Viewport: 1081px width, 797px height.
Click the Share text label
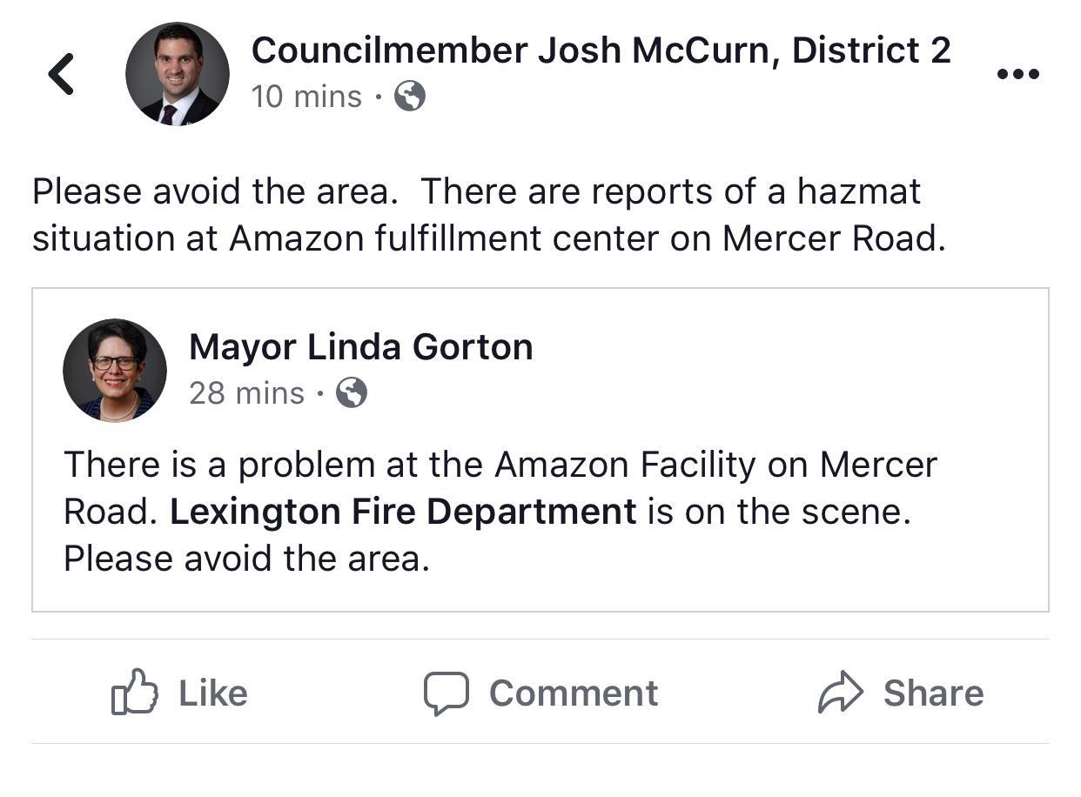[x=933, y=693]
